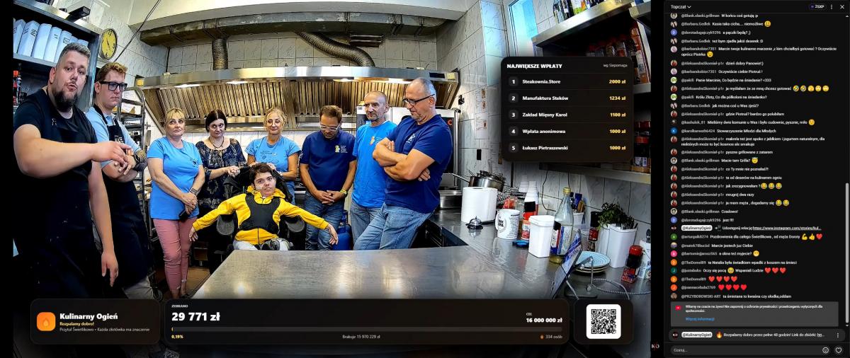Image resolution: width=850 pixels, height=358 pixels.
Task: Open the emoji picker in chat input
Action: tap(826, 350)
